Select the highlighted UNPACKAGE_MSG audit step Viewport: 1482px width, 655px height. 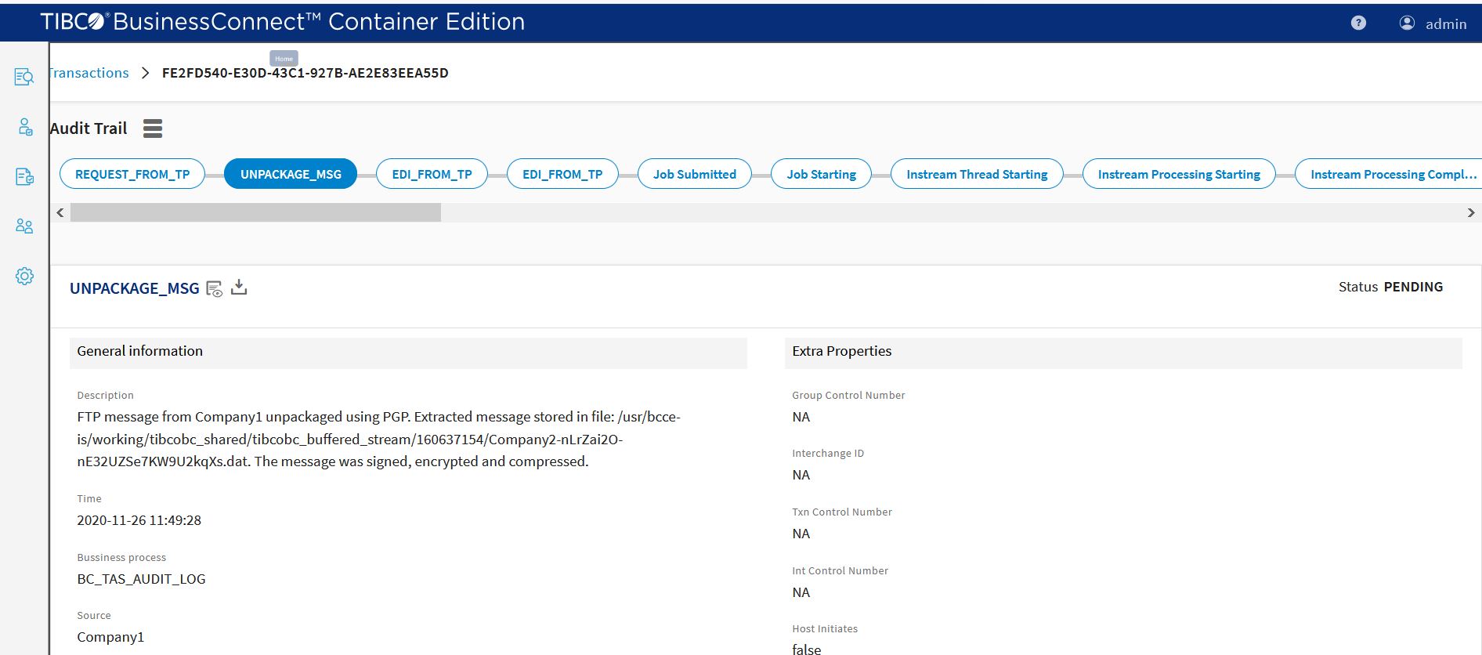[x=291, y=174]
